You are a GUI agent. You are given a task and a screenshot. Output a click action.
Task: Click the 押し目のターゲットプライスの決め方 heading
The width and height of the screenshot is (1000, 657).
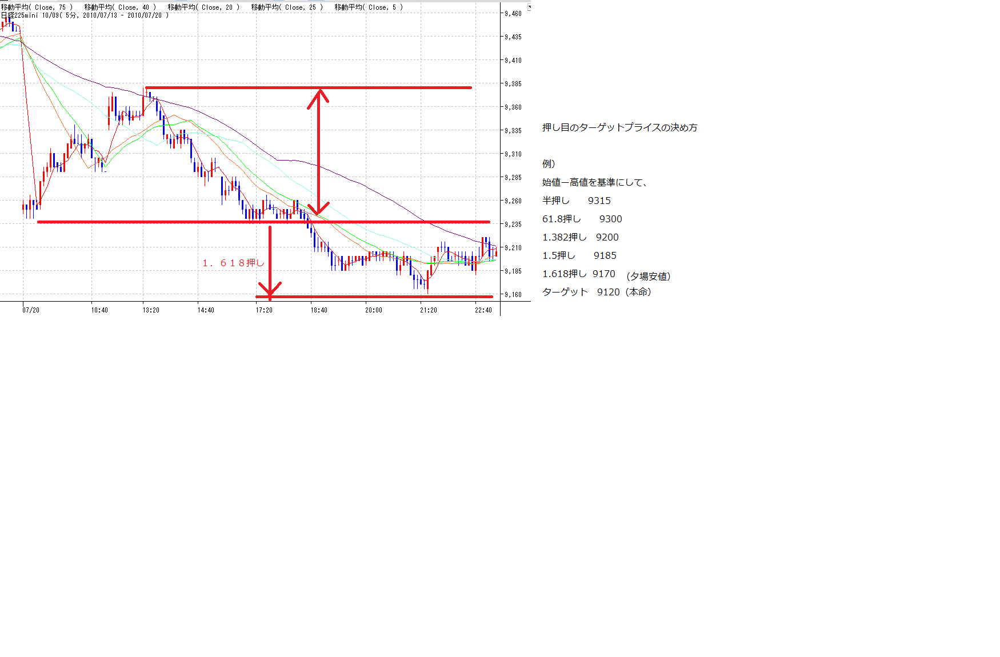[619, 128]
